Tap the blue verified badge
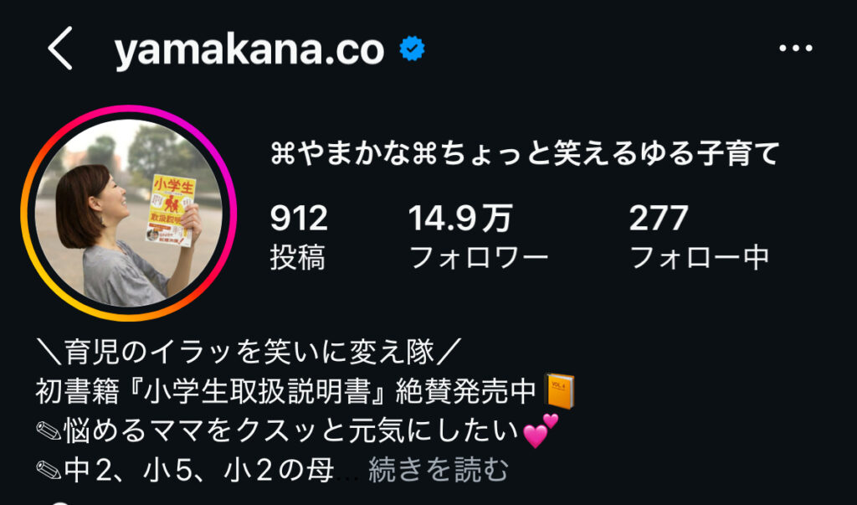The height and width of the screenshot is (505, 857). tap(412, 49)
